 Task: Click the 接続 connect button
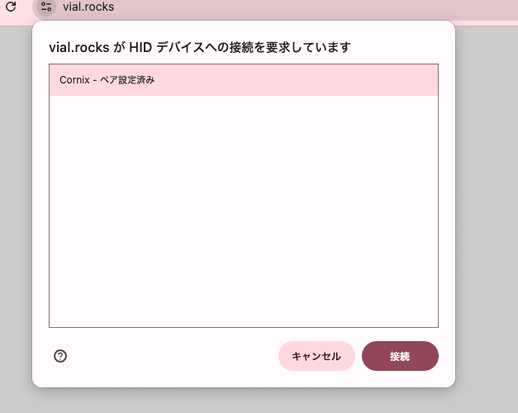coord(400,356)
